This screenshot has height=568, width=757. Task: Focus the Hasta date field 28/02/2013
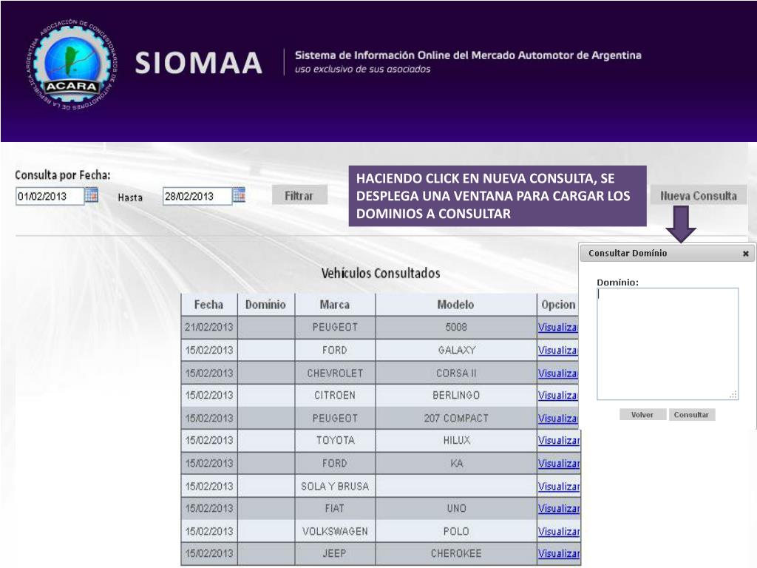pyautogui.click(x=197, y=197)
